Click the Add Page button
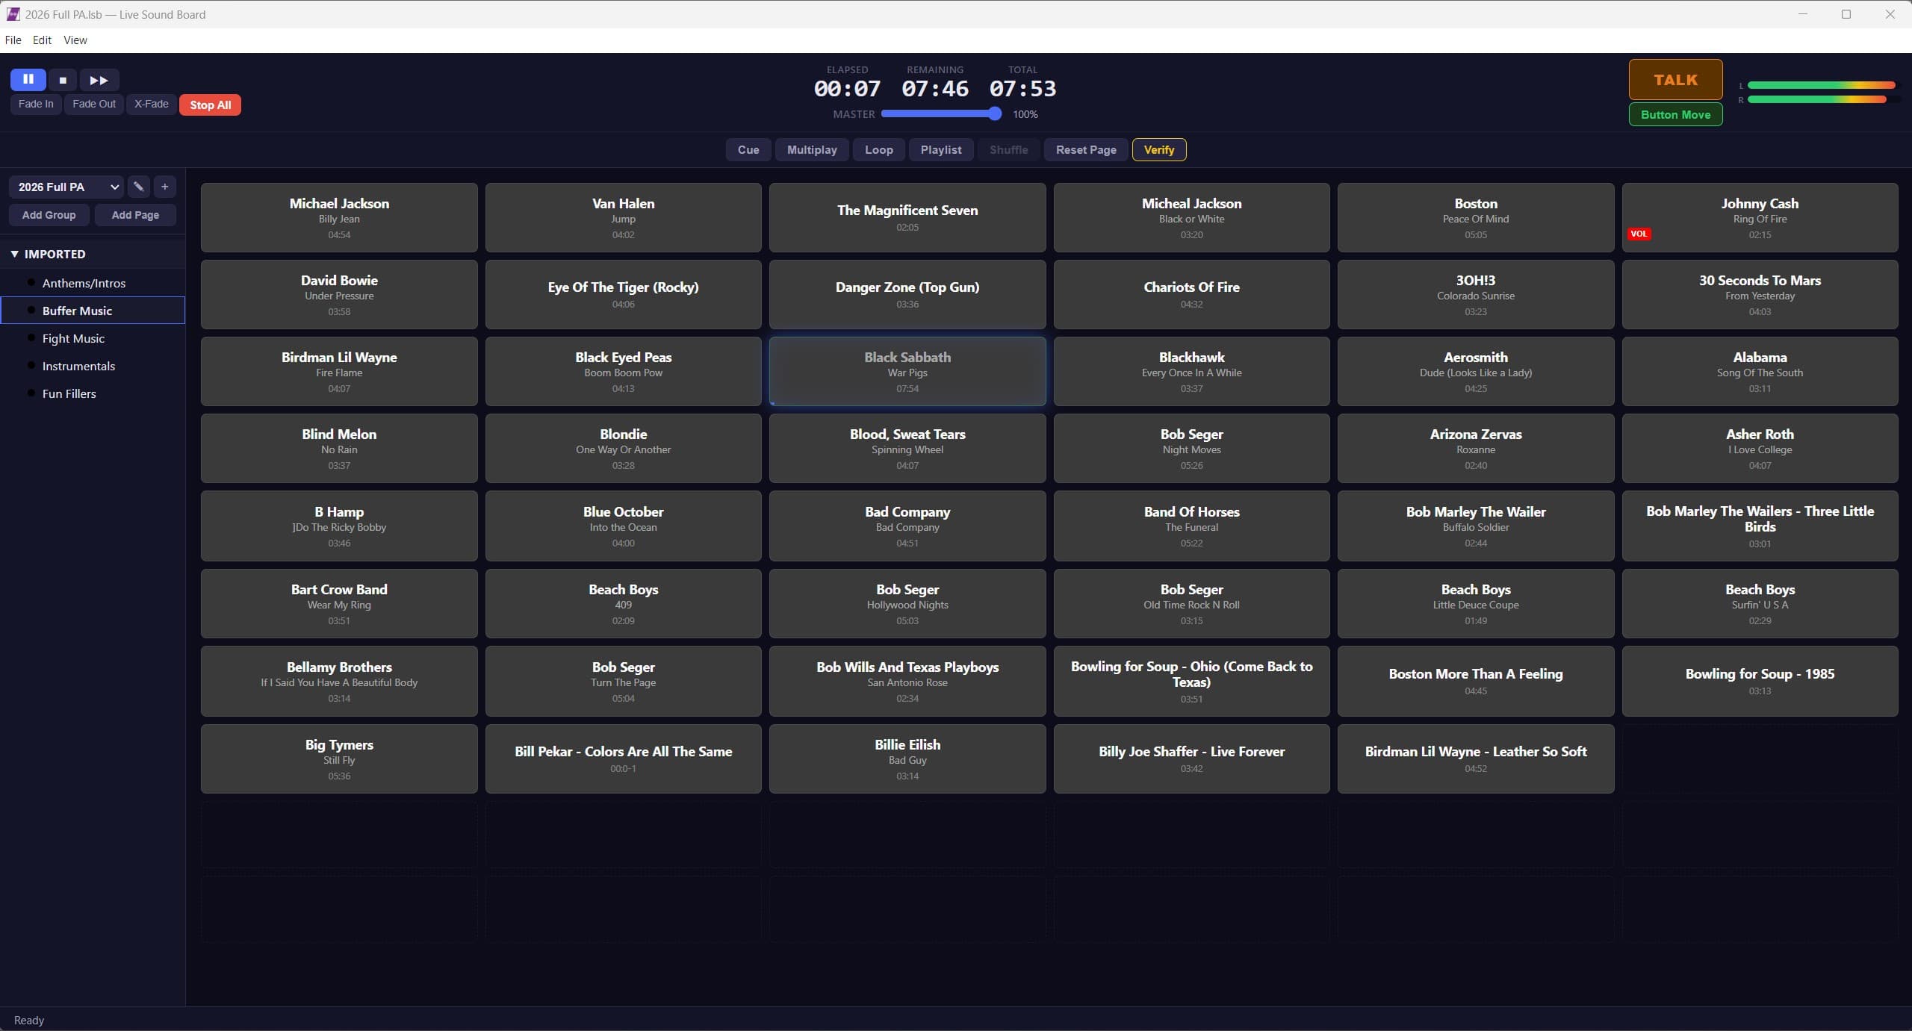Viewport: 1912px width, 1031px height. tap(135, 215)
